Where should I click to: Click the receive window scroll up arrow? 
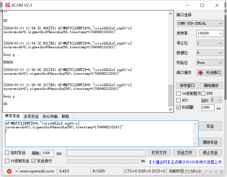click(x=170, y=13)
